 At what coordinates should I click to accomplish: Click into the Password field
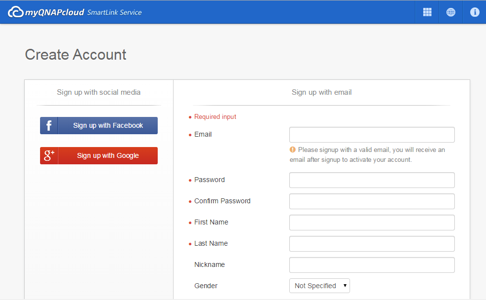click(x=372, y=180)
